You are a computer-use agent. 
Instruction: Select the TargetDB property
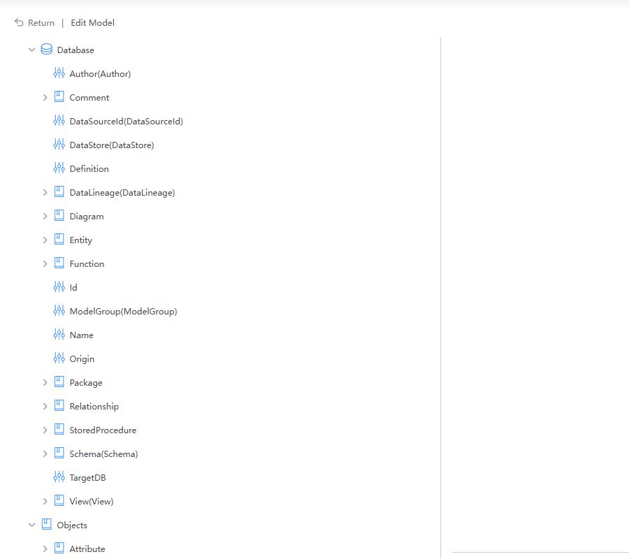pyautogui.click(x=87, y=478)
